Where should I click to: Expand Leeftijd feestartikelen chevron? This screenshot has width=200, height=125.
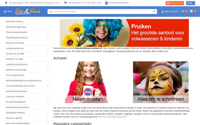[x=48, y=64]
